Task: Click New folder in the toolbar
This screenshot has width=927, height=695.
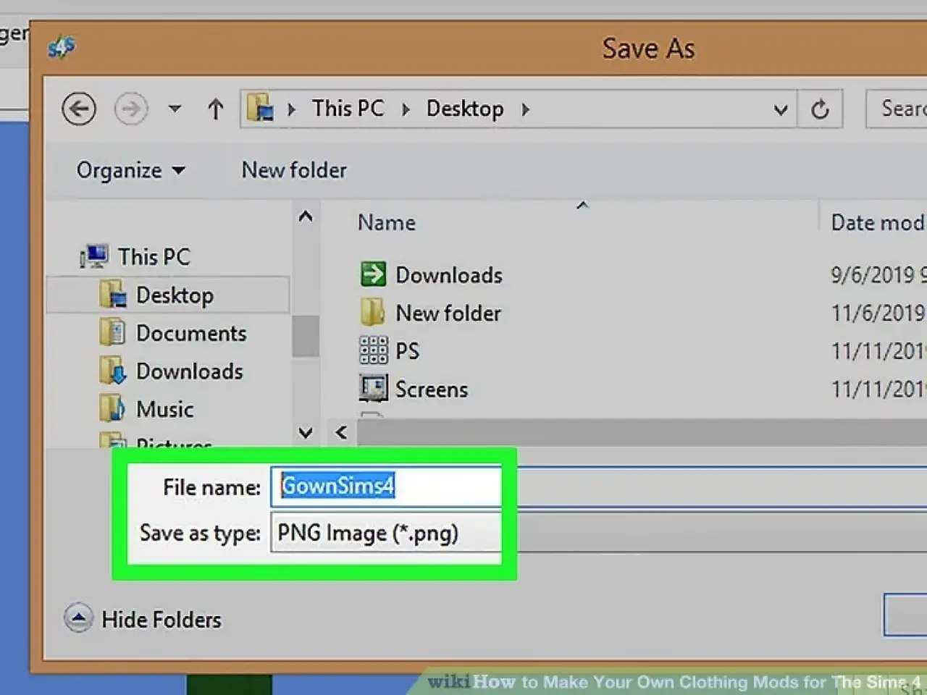Action: (294, 170)
